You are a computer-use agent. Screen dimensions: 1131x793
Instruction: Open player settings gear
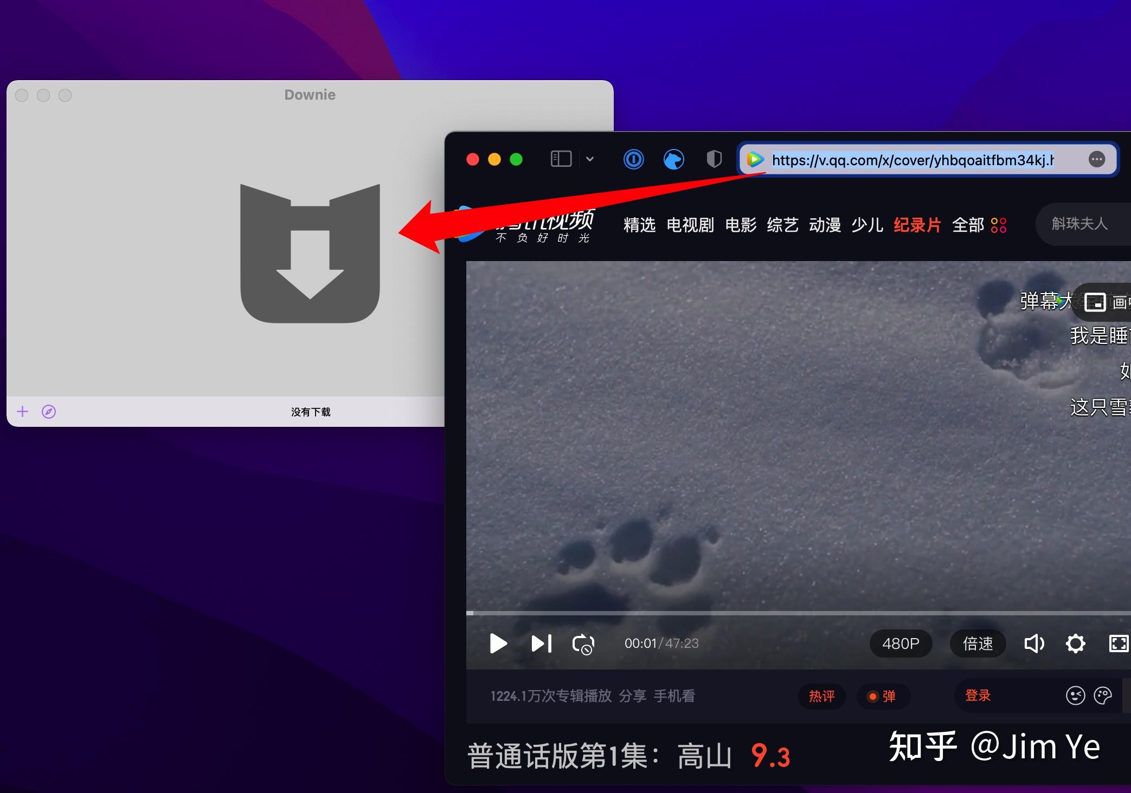(x=1076, y=643)
